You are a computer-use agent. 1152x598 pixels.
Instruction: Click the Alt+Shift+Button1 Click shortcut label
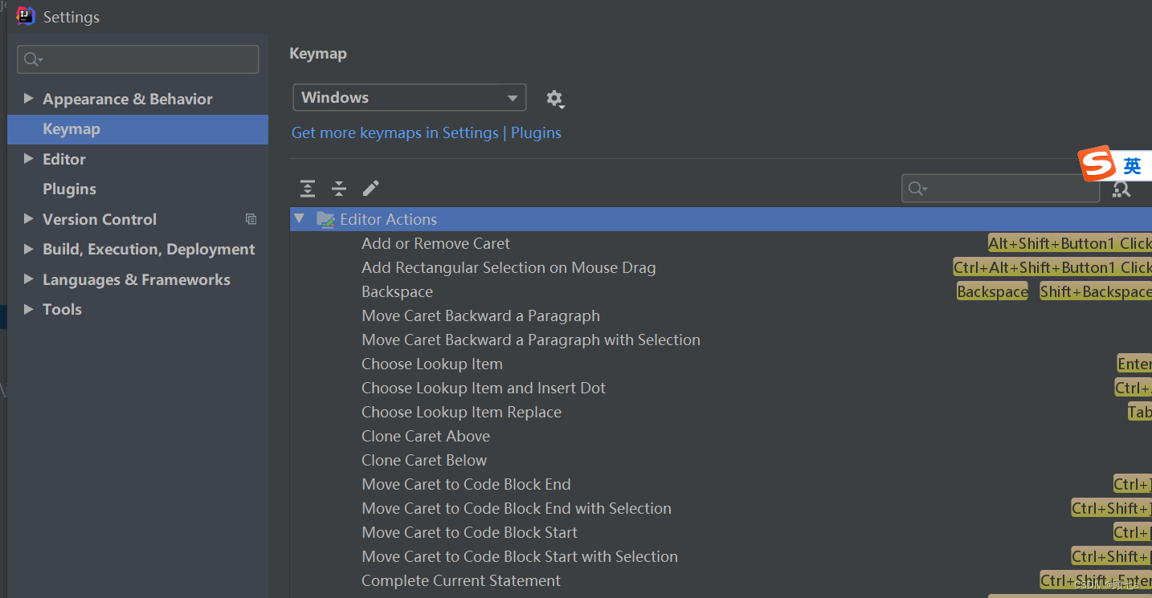pos(1070,243)
